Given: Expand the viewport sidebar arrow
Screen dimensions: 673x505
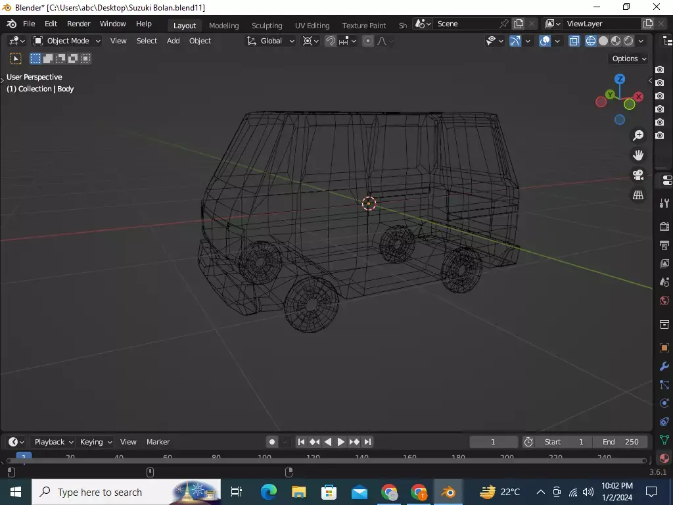Looking at the screenshot, I should [650, 80].
